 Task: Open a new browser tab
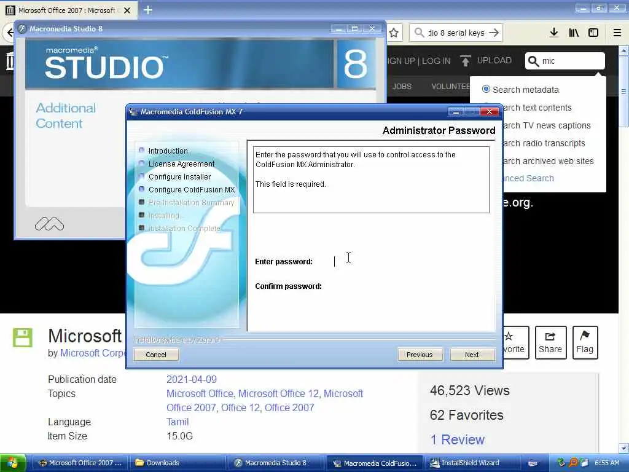point(148,10)
